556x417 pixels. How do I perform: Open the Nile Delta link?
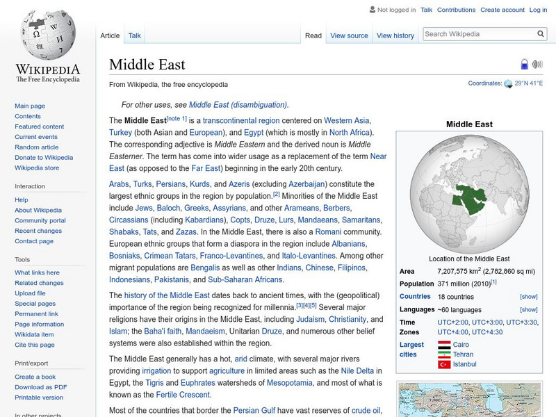357,371
